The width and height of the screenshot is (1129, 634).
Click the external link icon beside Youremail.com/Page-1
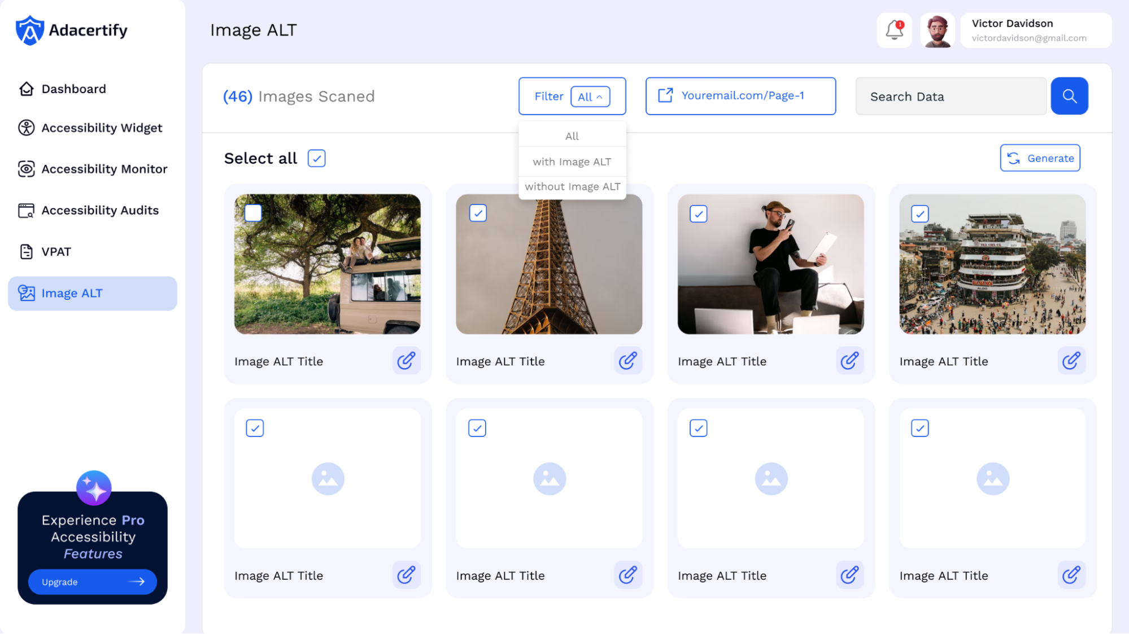click(x=665, y=95)
